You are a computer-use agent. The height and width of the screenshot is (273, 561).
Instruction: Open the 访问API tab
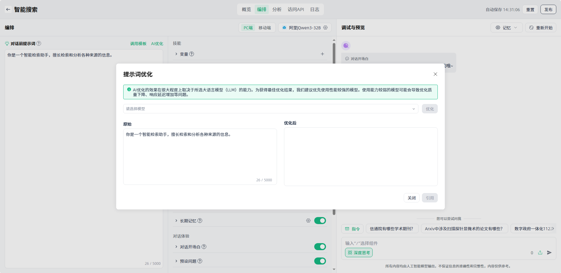(296, 9)
